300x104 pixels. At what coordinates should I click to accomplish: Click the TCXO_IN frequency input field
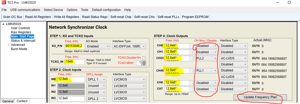click(x=75, y=62)
